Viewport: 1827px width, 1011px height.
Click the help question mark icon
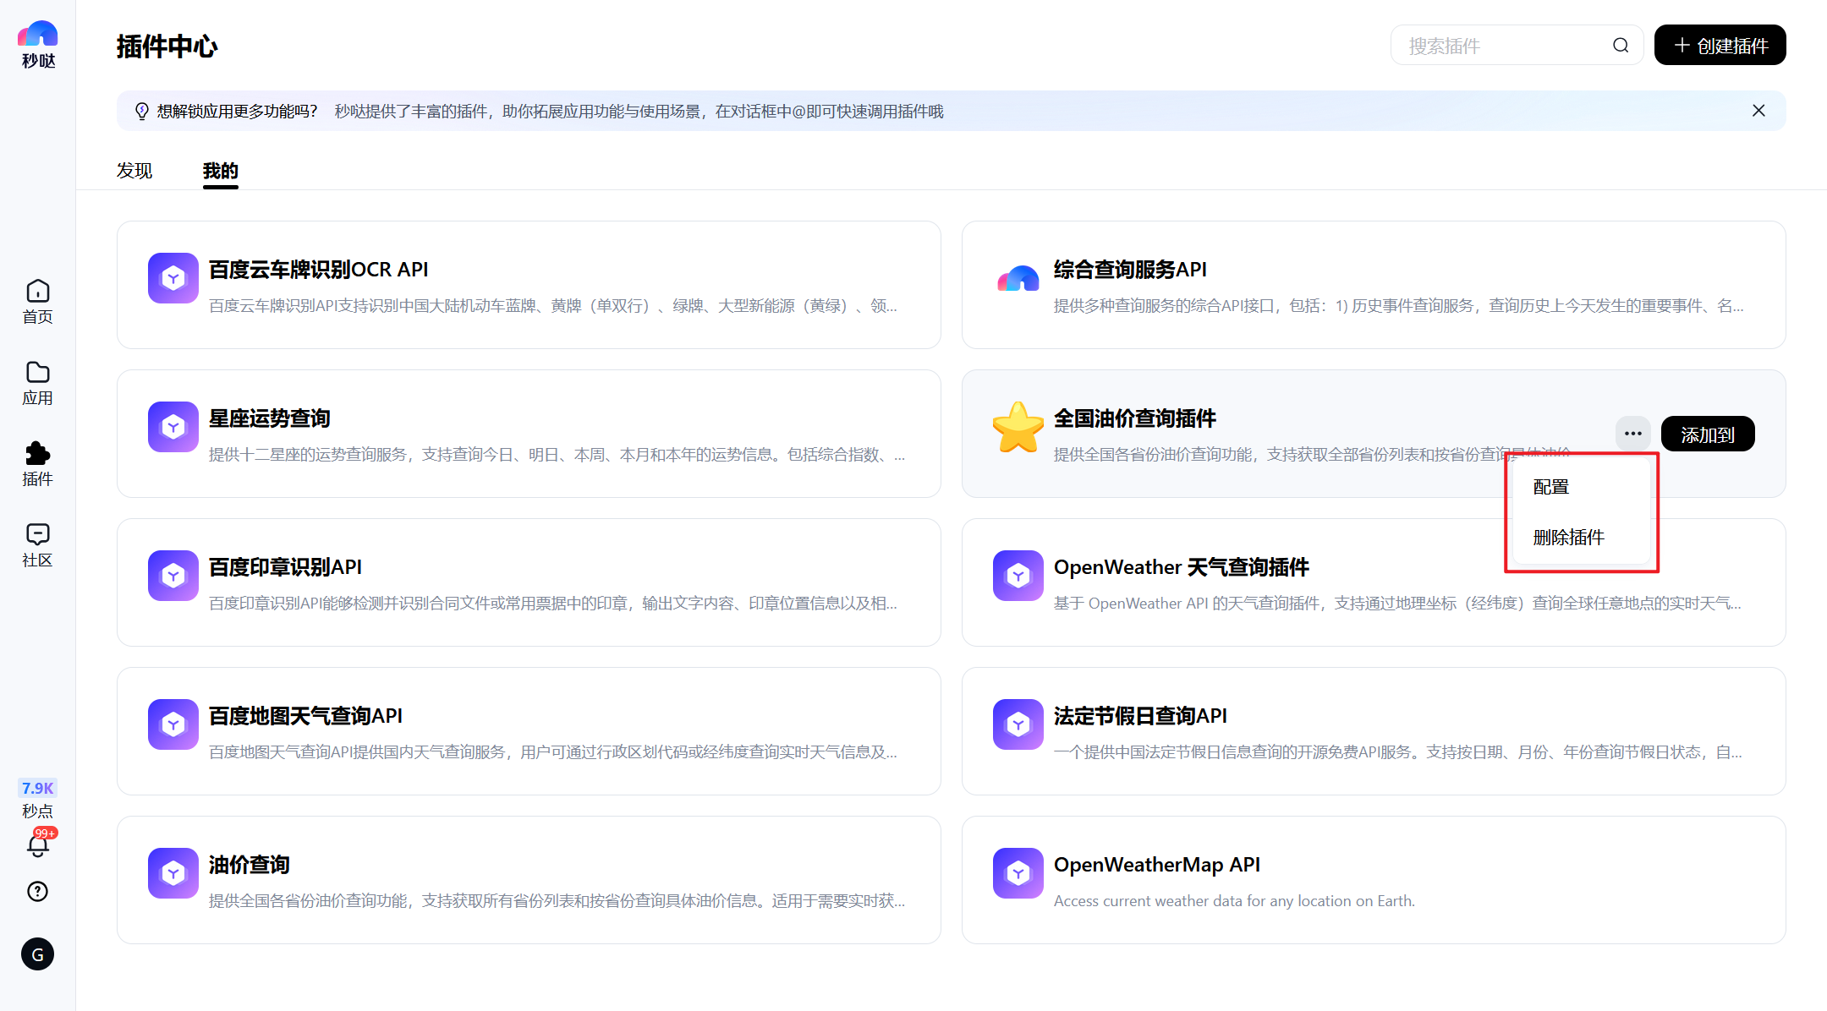click(x=38, y=891)
